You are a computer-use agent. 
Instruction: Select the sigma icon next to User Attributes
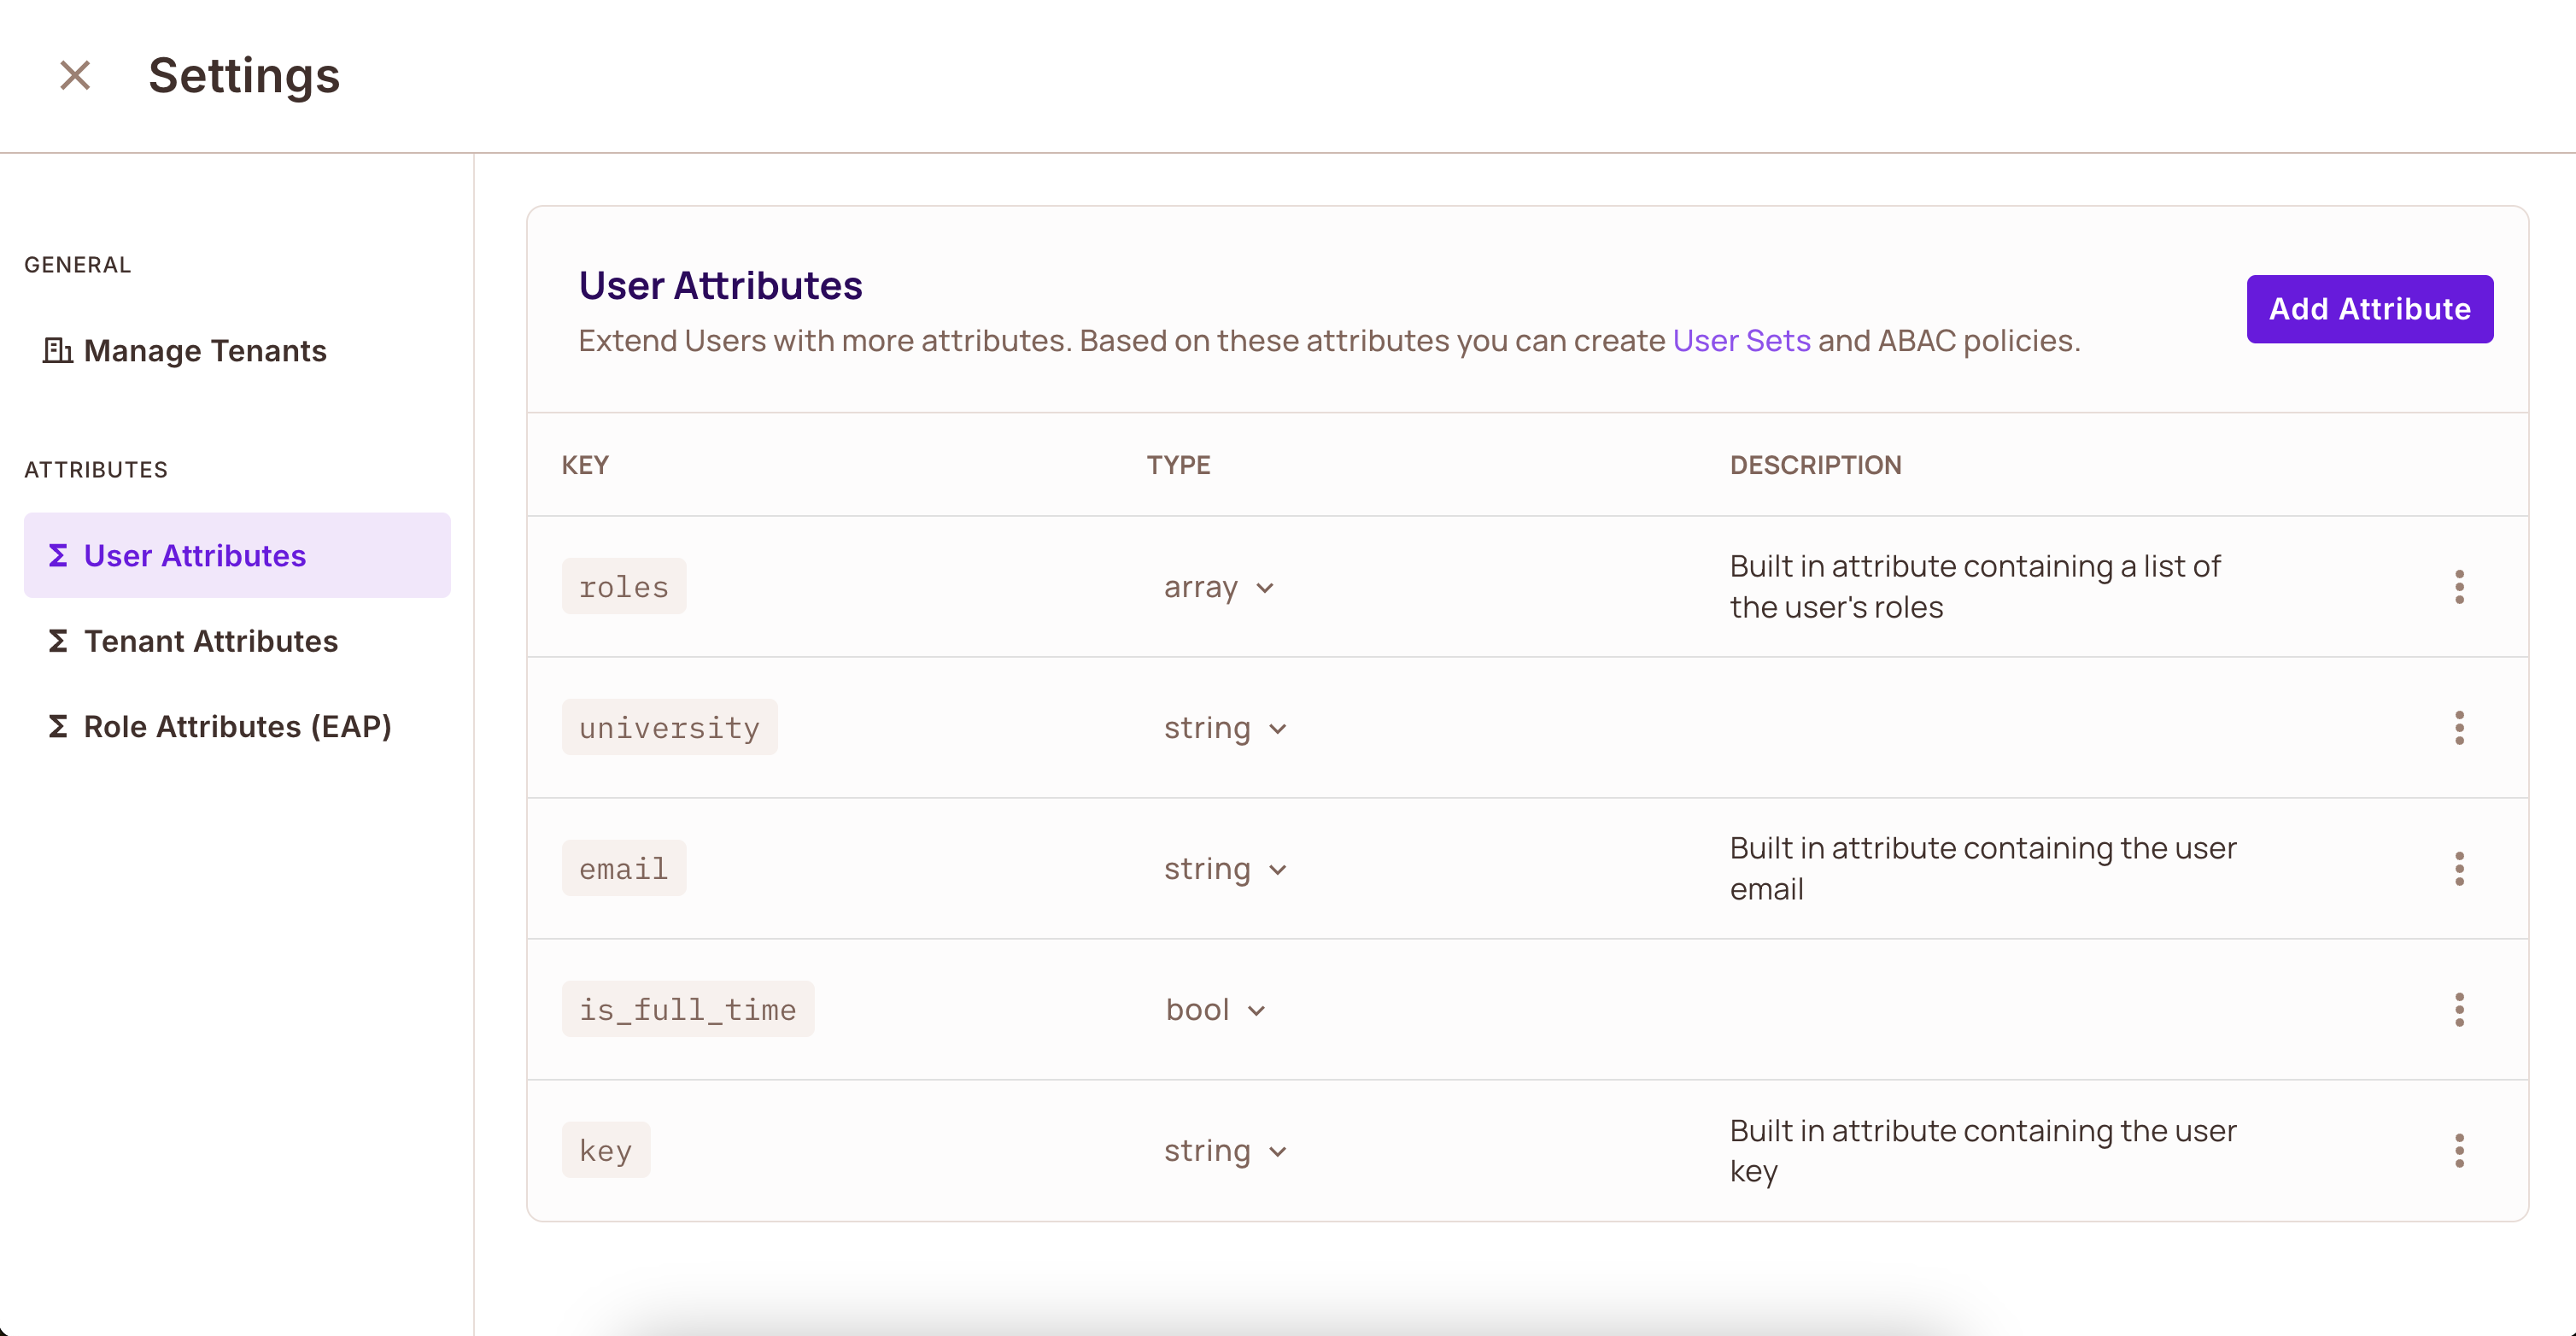58,556
